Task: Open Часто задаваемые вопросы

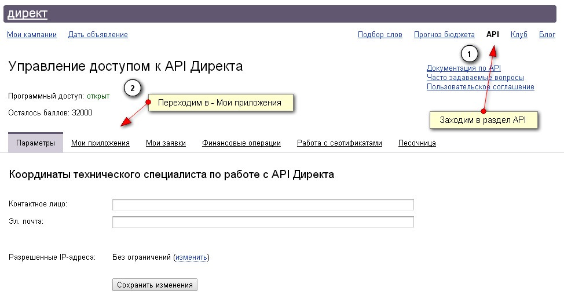Action: click(475, 78)
